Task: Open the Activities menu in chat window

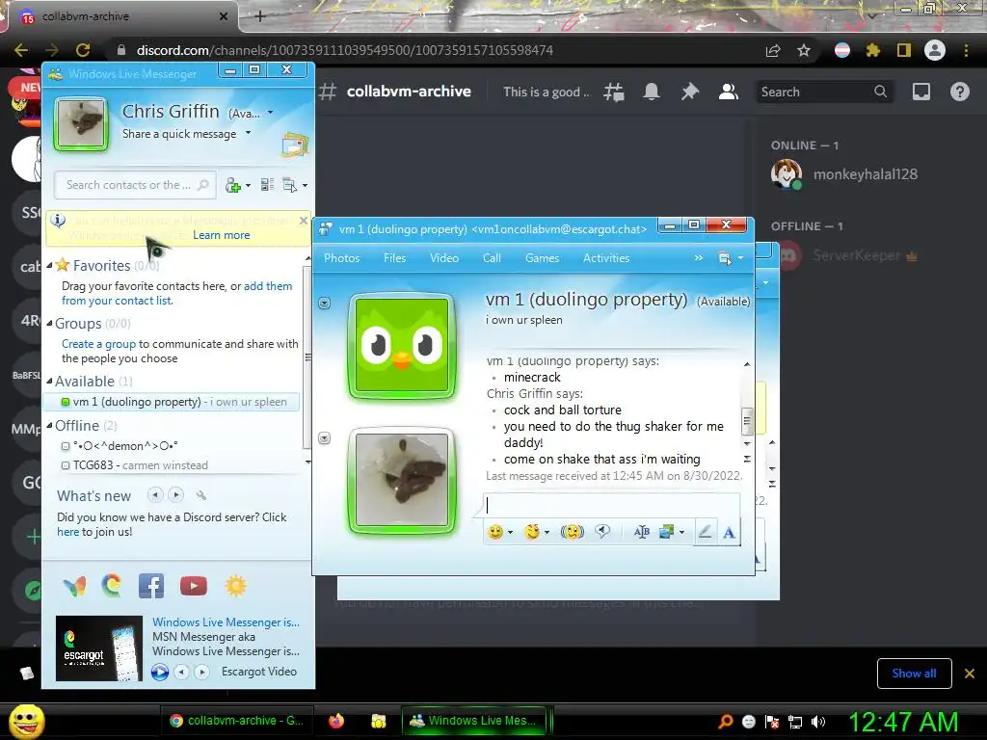Action: pos(606,258)
